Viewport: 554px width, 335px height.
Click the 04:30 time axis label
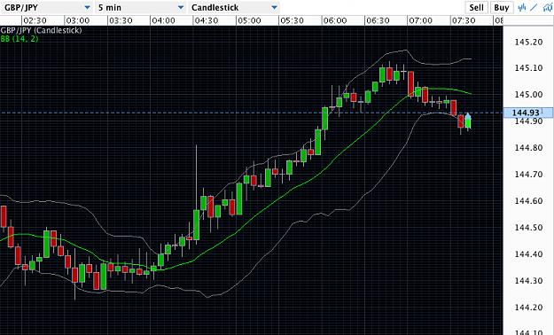(207, 21)
